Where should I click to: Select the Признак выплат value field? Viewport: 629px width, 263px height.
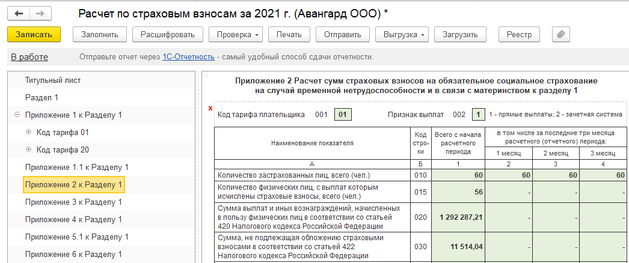[x=478, y=114]
